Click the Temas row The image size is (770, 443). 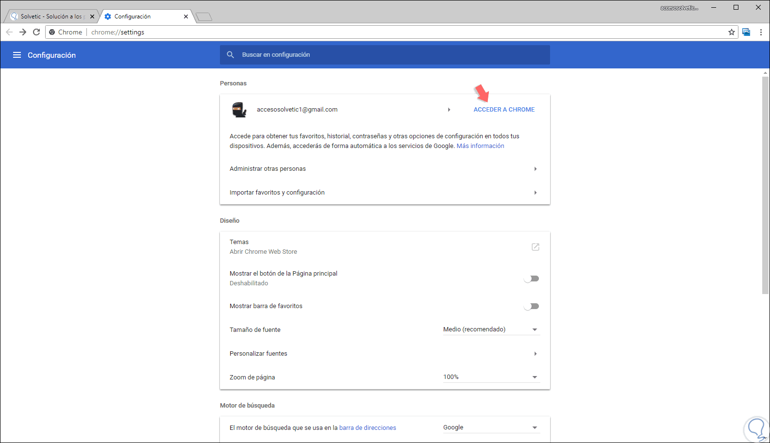pyautogui.click(x=385, y=246)
